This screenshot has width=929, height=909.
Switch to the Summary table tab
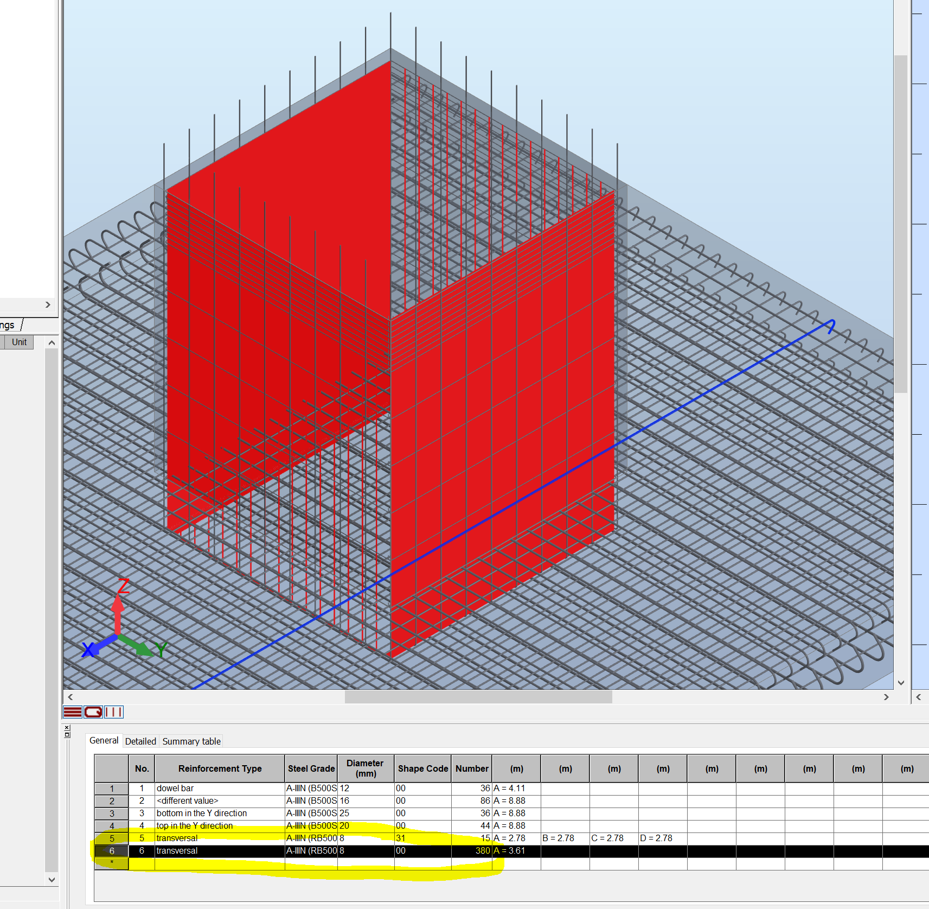point(191,741)
